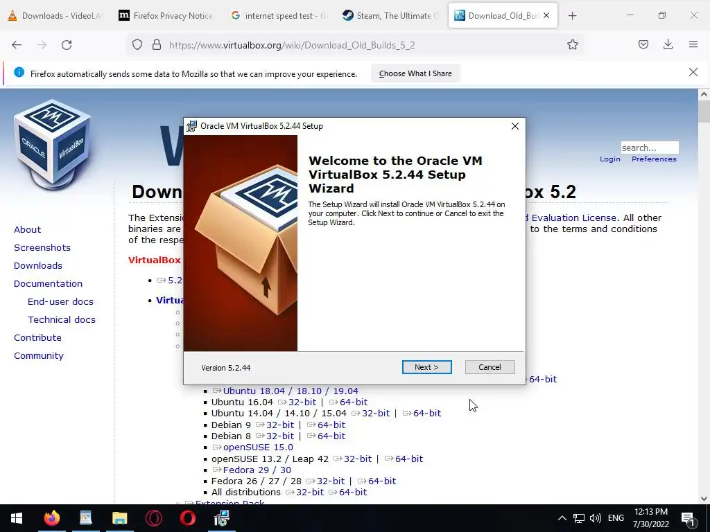Image resolution: width=710 pixels, height=532 pixels.
Task: Switch to the Steam tab
Action: pos(390,16)
